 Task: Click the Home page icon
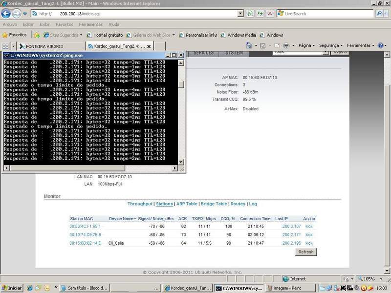pos(249,45)
